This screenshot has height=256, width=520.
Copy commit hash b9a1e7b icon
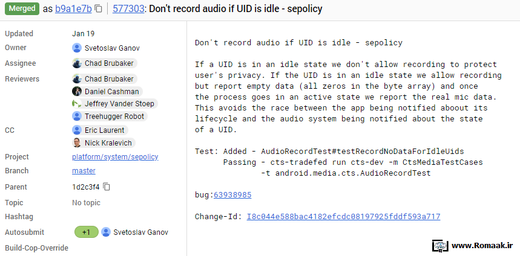point(98,9)
